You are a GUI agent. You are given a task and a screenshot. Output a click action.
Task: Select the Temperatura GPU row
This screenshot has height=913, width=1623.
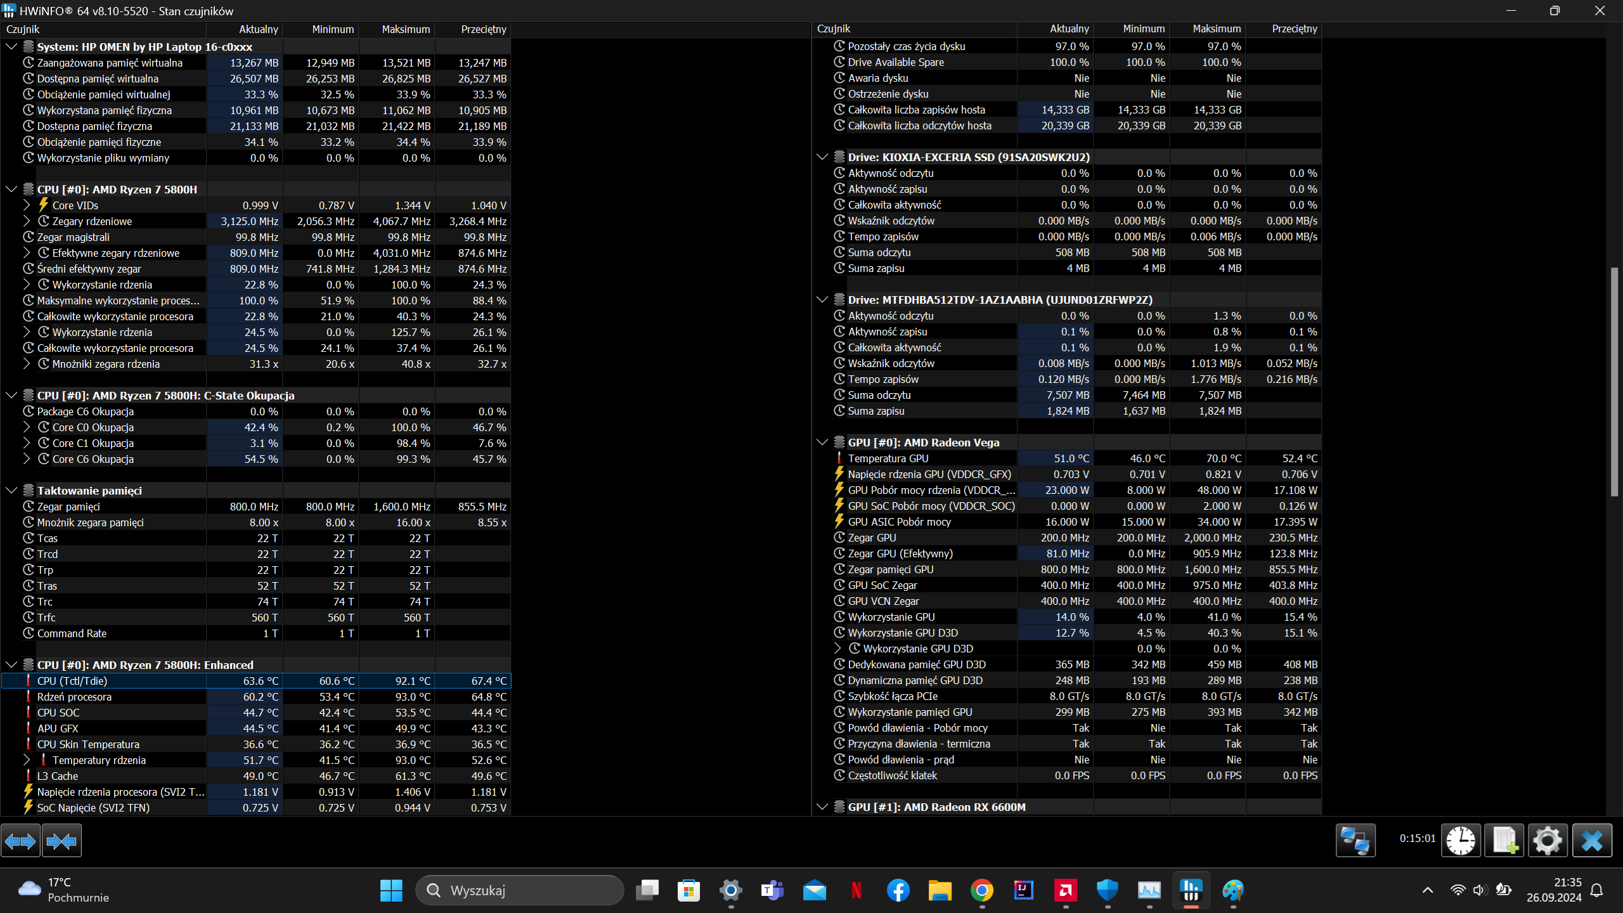1067,458
